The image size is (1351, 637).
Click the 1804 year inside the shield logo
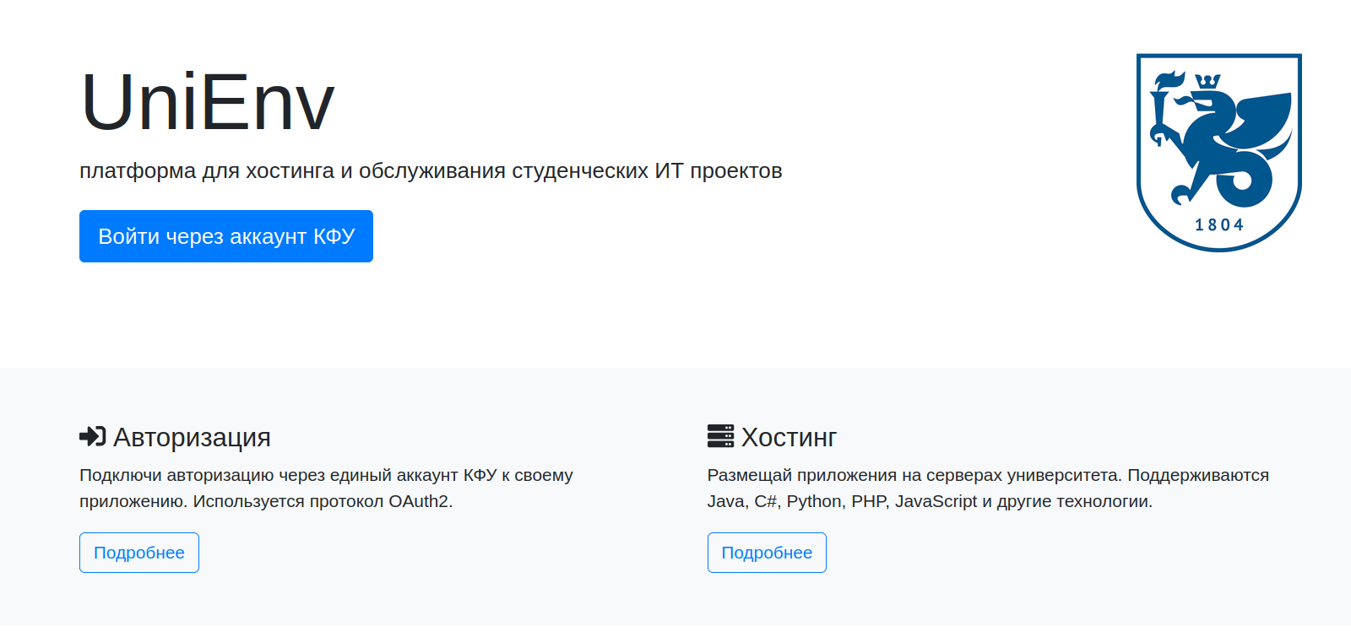pyautogui.click(x=1219, y=224)
